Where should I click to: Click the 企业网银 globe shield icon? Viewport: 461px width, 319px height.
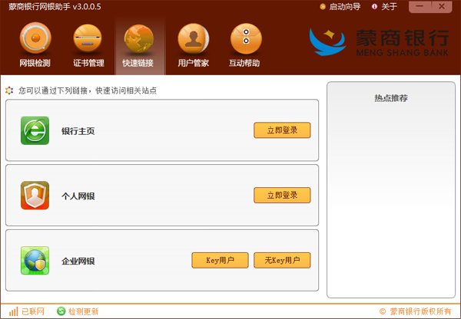click(35, 261)
